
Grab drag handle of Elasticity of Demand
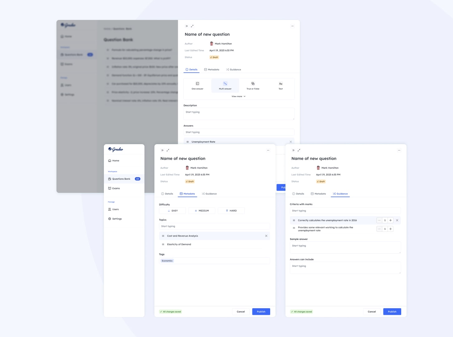163,244
